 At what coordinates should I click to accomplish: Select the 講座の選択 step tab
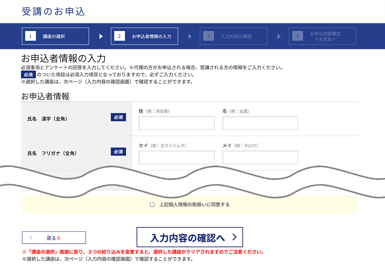[x=56, y=36]
